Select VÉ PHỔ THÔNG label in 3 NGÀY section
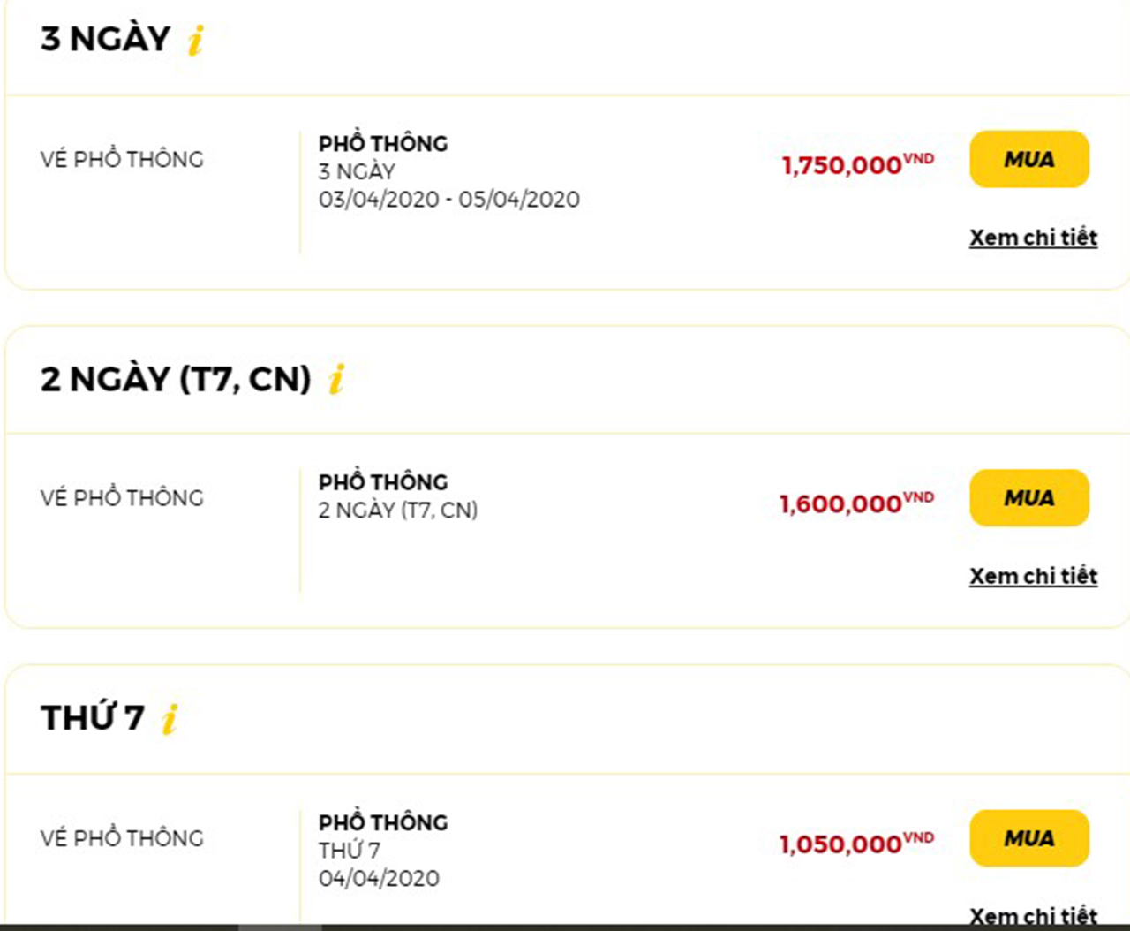 click(x=122, y=160)
